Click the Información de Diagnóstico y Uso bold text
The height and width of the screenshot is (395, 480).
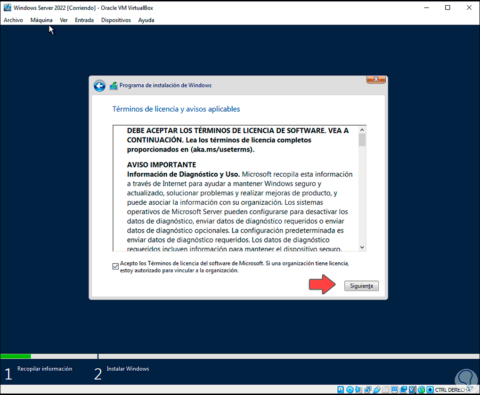pyautogui.click(x=183, y=174)
